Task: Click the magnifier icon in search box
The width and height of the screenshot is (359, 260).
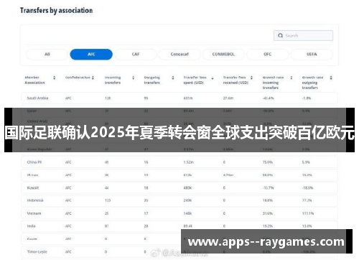Action: click(280, 35)
